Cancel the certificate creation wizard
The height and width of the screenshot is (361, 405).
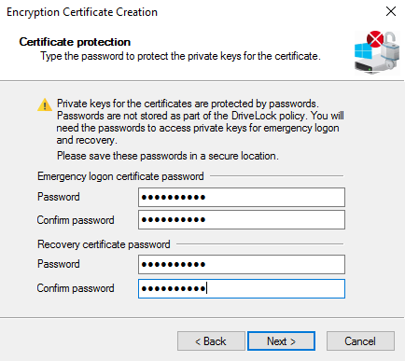point(360,341)
